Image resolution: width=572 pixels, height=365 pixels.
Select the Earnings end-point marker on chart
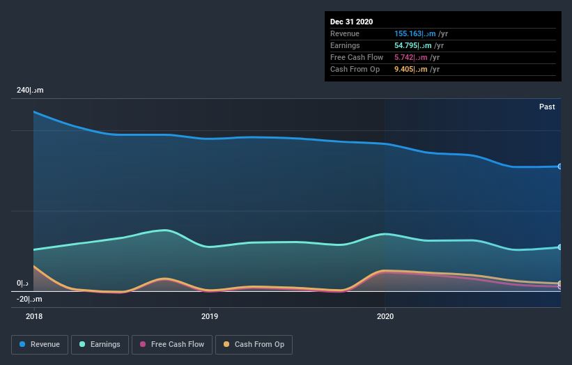(x=560, y=247)
